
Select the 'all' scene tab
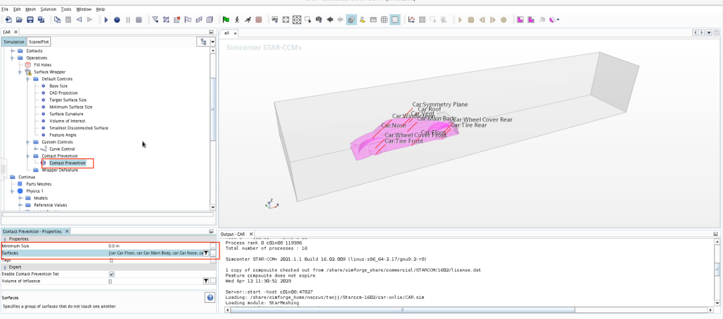click(227, 34)
